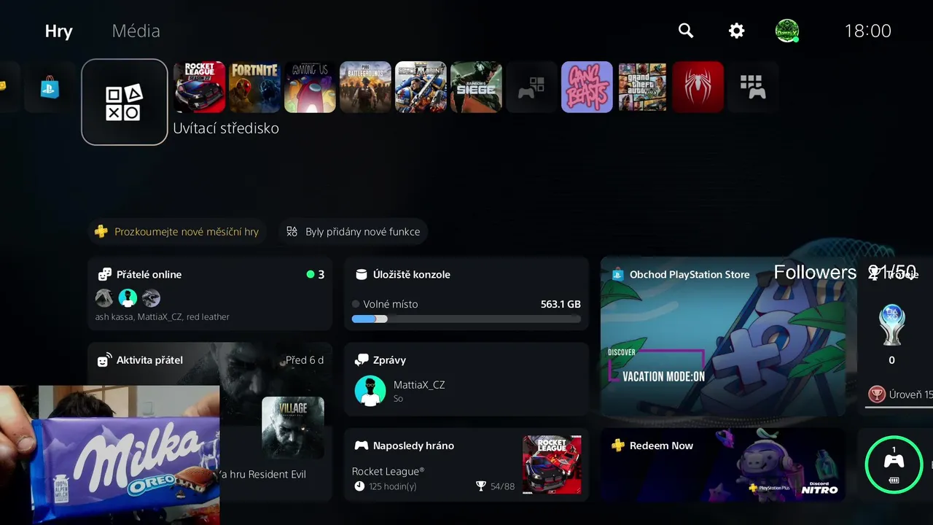Viewport: 933px width, 525px height.
Task: Launch the Space Marine game tile
Action: (421, 87)
